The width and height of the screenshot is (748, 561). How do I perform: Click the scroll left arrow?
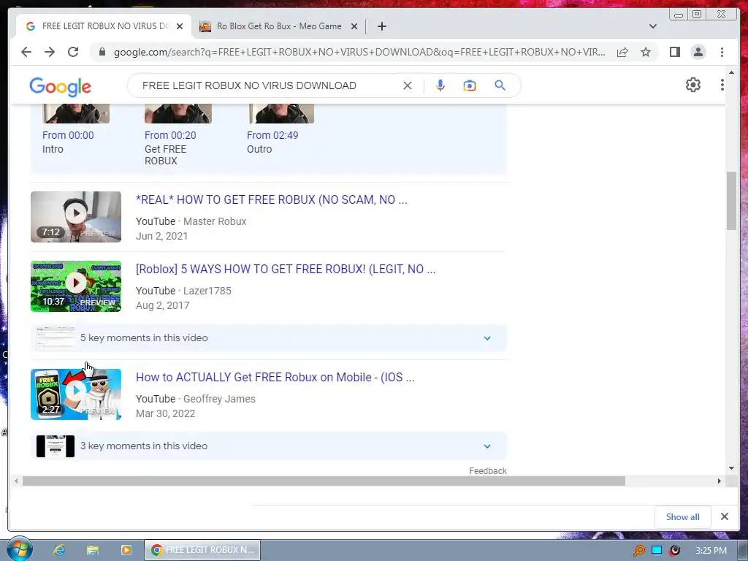coord(16,481)
